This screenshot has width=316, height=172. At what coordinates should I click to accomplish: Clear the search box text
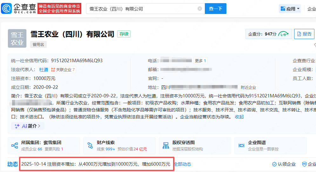tap(200, 9)
